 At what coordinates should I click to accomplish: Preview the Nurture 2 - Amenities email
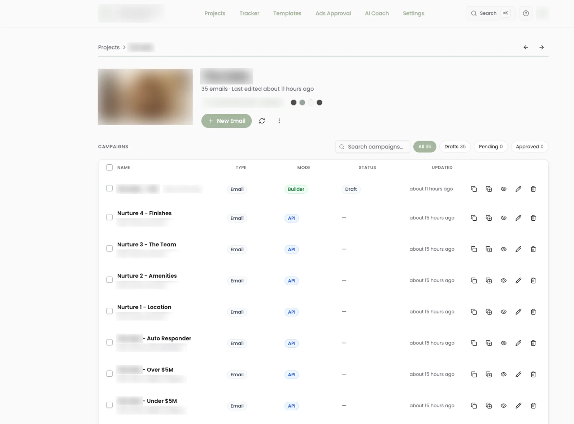point(504,281)
